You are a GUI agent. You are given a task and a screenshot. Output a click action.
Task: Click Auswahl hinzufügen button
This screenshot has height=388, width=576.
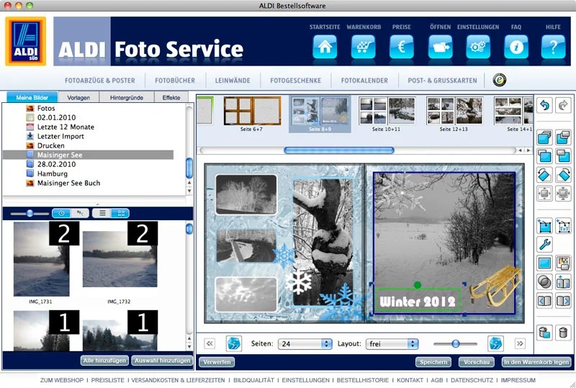point(163,361)
